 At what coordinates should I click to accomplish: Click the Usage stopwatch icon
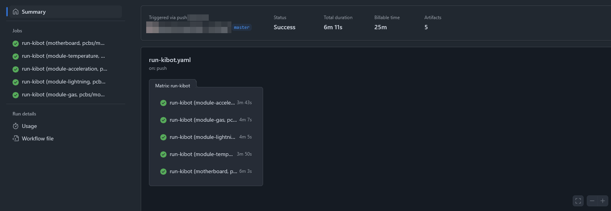point(16,126)
